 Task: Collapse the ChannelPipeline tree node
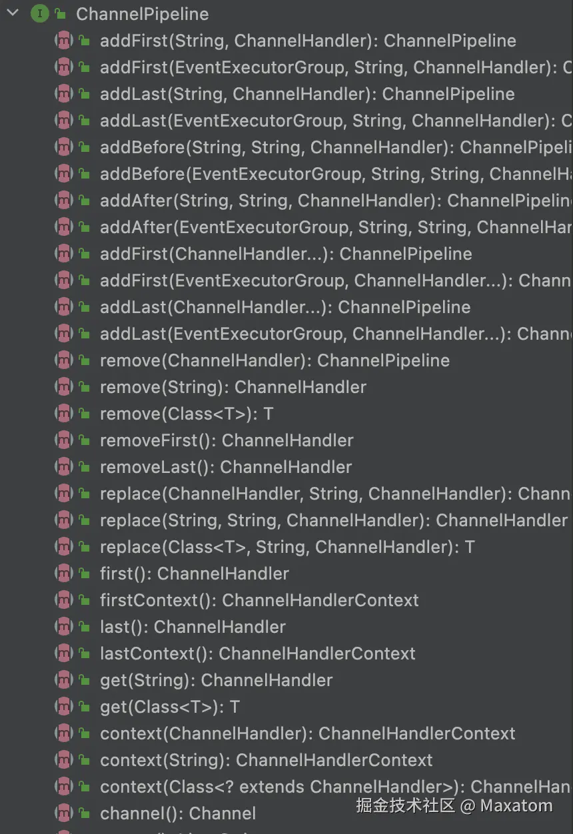tap(12, 13)
